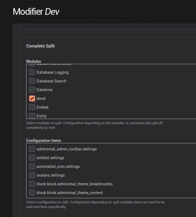
Task: Click the 'Modules' field label
Action: 34,61
